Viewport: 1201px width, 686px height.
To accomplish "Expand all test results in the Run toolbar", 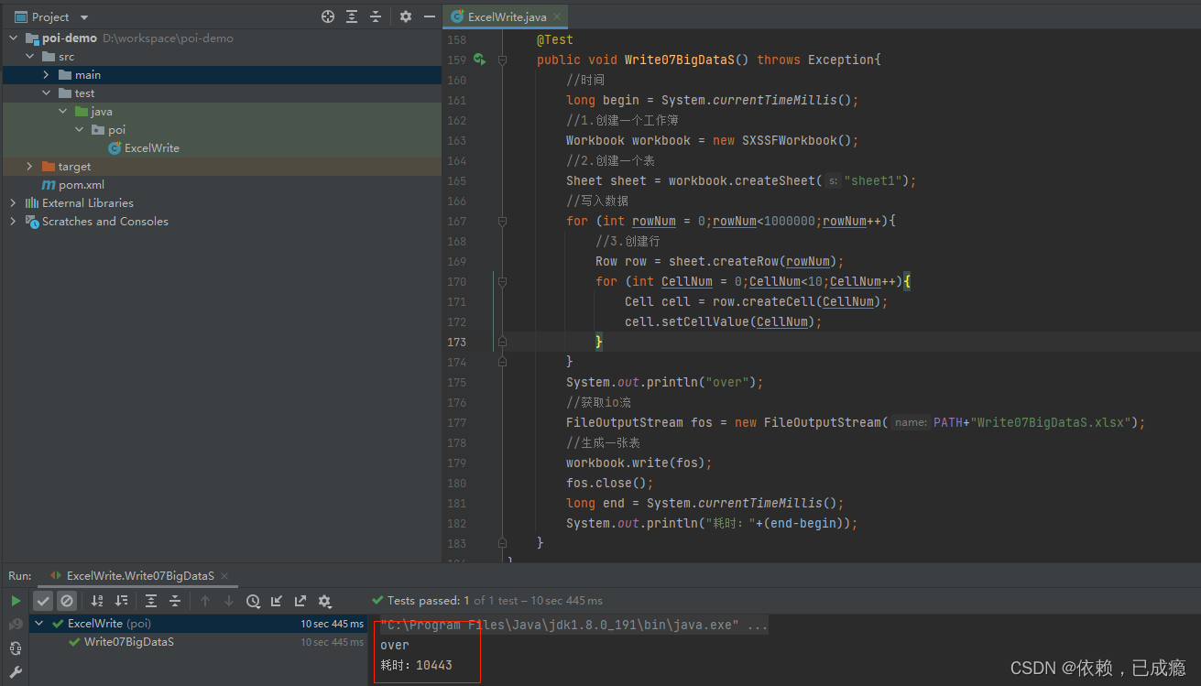I will (151, 601).
